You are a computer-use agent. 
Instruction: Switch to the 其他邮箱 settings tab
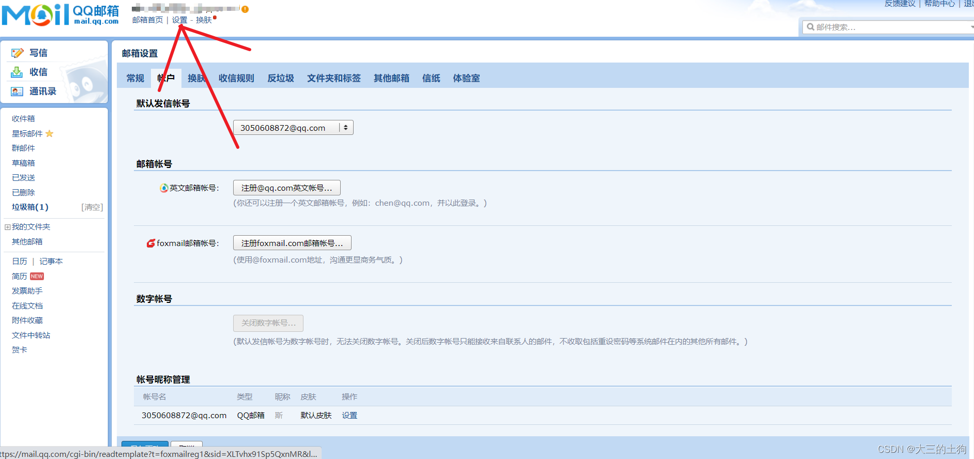[391, 78]
